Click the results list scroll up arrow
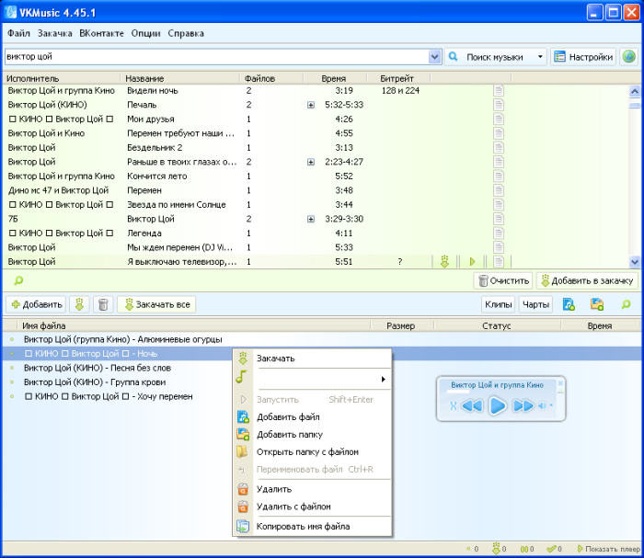644x558 pixels. [635, 91]
